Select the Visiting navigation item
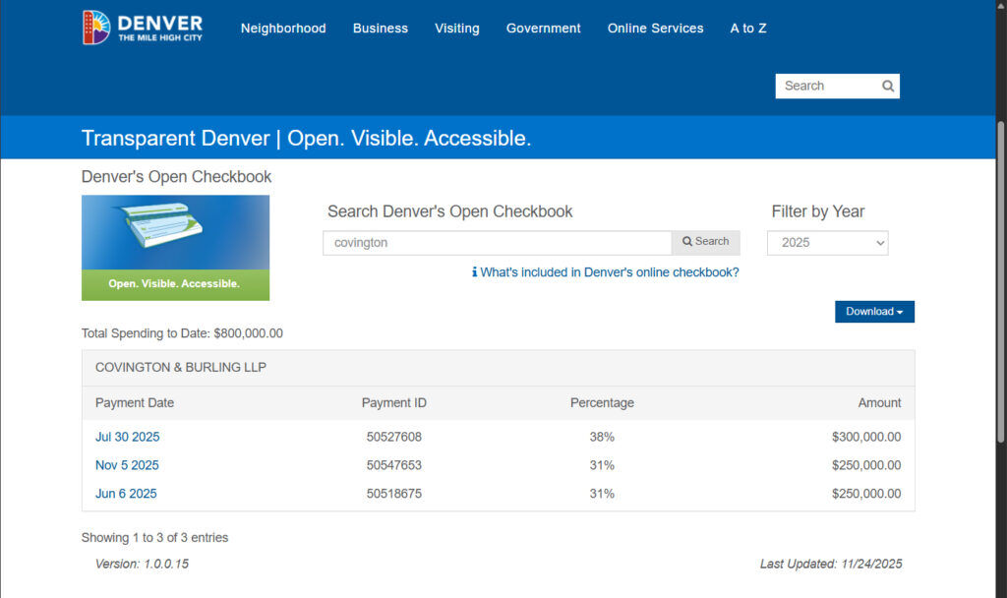 (456, 29)
